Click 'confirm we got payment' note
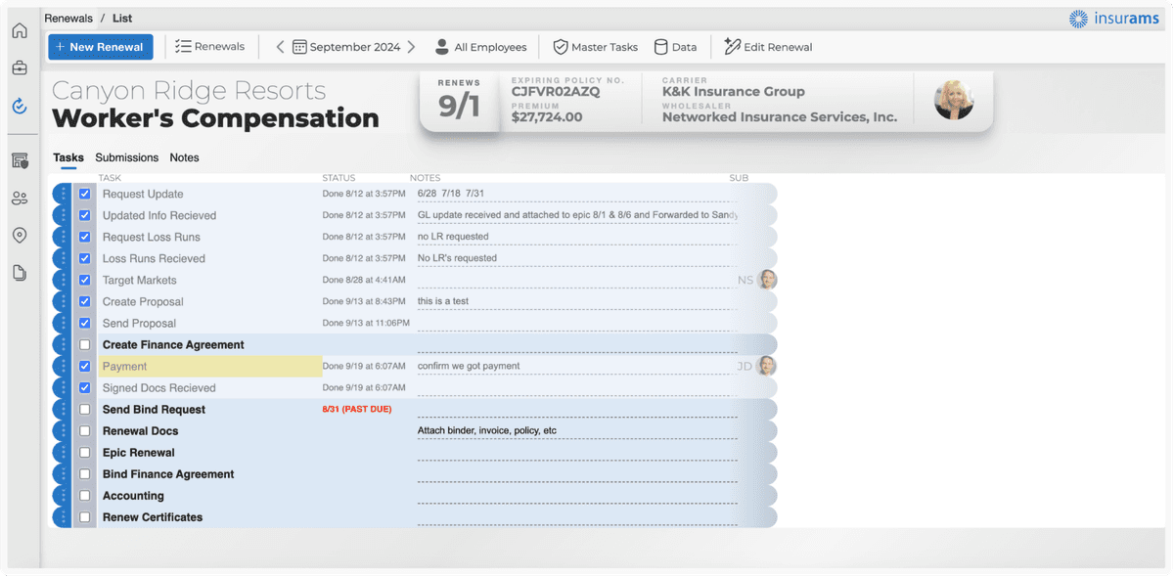 tap(469, 366)
